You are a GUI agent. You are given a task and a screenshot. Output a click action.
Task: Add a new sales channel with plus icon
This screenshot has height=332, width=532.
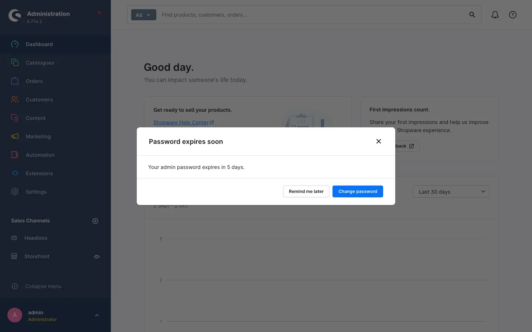[x=95, y=221]
